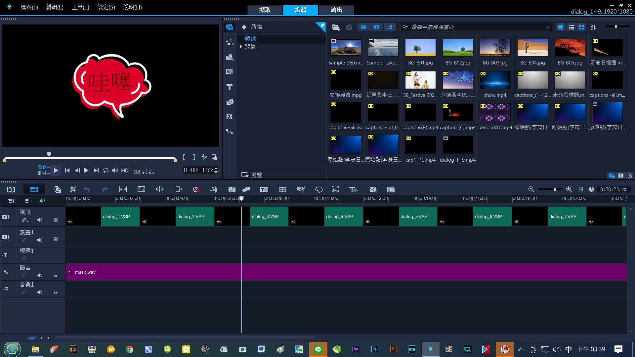The image size is (635, 357).
Task: Click the Import media files folder icon
Action: click(x=336, y=27)
